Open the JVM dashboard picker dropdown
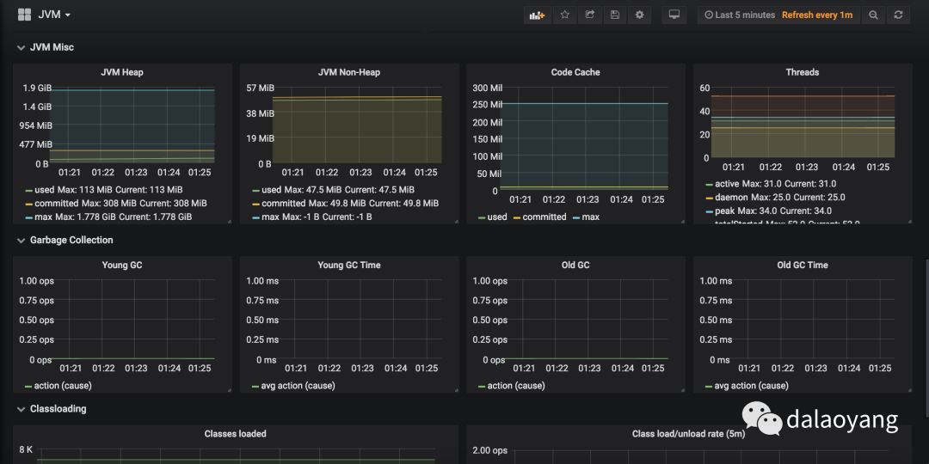Image resolution: width=929 pixels, height=464 pixels. pyautogui.click(x=54, y=15)
